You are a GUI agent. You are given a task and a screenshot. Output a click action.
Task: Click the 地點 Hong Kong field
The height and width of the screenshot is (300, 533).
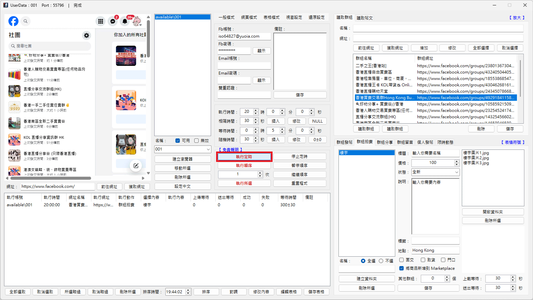coord(436,250)
